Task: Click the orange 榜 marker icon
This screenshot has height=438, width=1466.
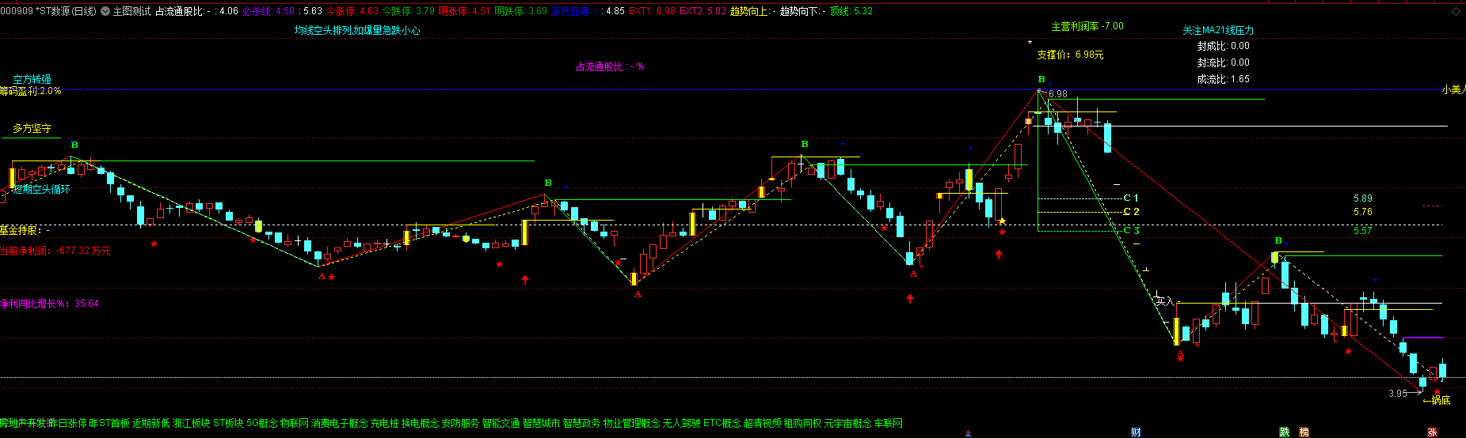Action: pos(1304,432)
